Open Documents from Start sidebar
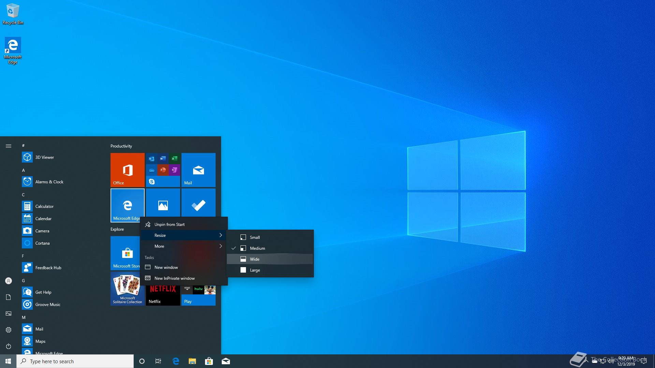Image resolution: width=655 pixels, height=368 pixels. coord(9,297)
